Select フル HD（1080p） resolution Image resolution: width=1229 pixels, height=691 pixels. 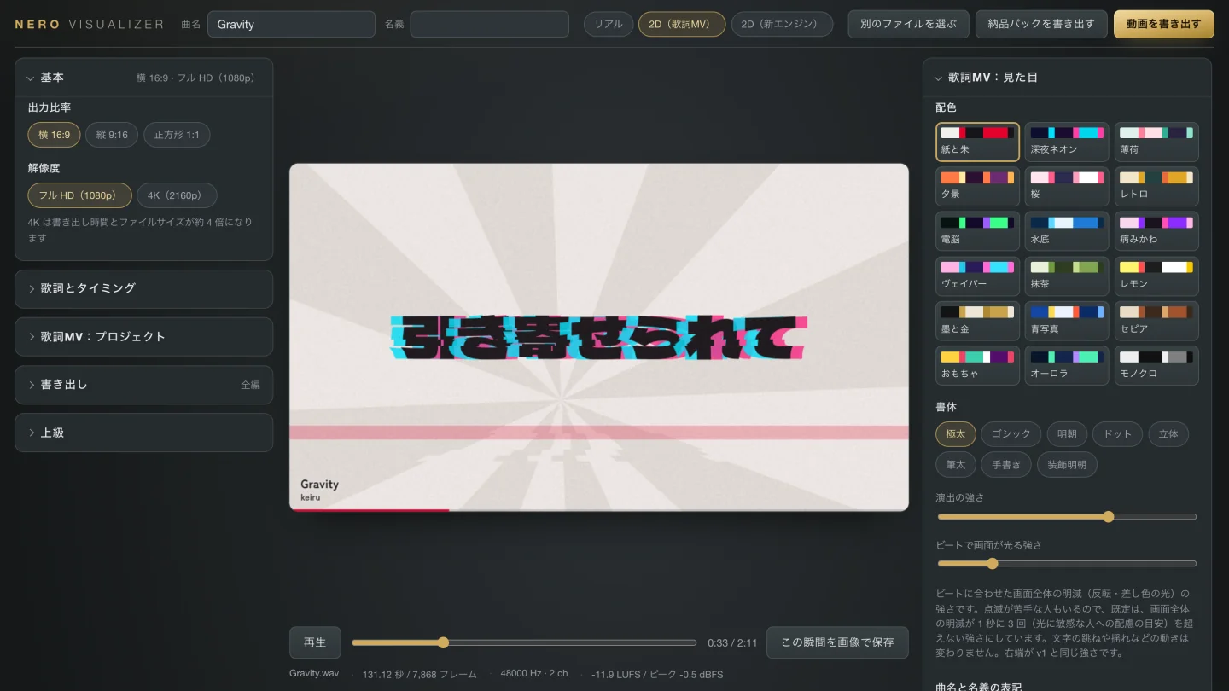tap(80, 195)
